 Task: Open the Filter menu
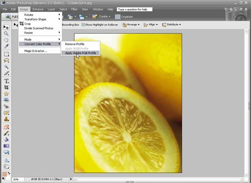pyautogui.click(x=74, y=9)
